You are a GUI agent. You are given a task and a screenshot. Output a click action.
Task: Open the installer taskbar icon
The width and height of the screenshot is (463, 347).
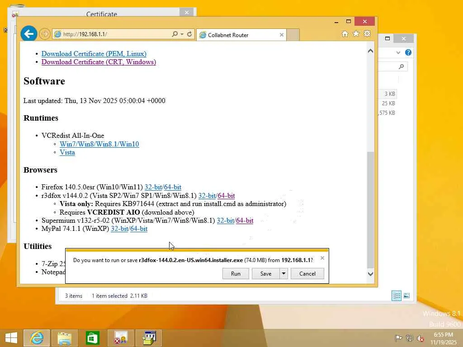pyautogui.click(x=149, y=338)
